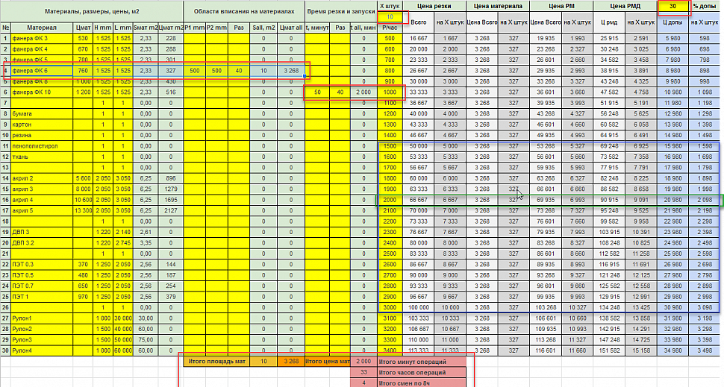Image resolution: width=724 pixels, height=387 pixels.
Task: Select the 'акрил 4' material cell
Action: (x=42, y=200)
